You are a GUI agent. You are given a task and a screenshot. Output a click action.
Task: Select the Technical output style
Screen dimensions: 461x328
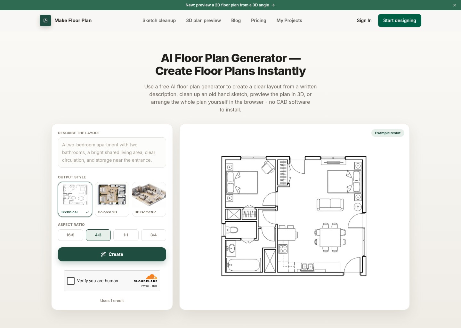pos(75,199)
